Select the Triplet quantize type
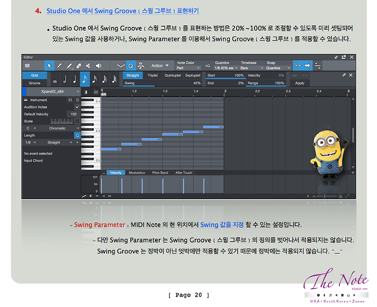Viewport: 377px width, 307px height. click(153, 75)
